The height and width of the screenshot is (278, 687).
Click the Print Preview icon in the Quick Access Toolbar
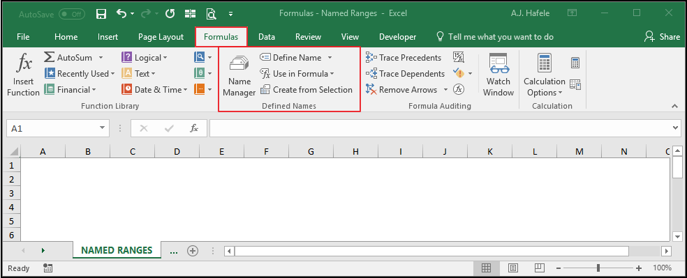pyautogui.click(x=212, y=14)
